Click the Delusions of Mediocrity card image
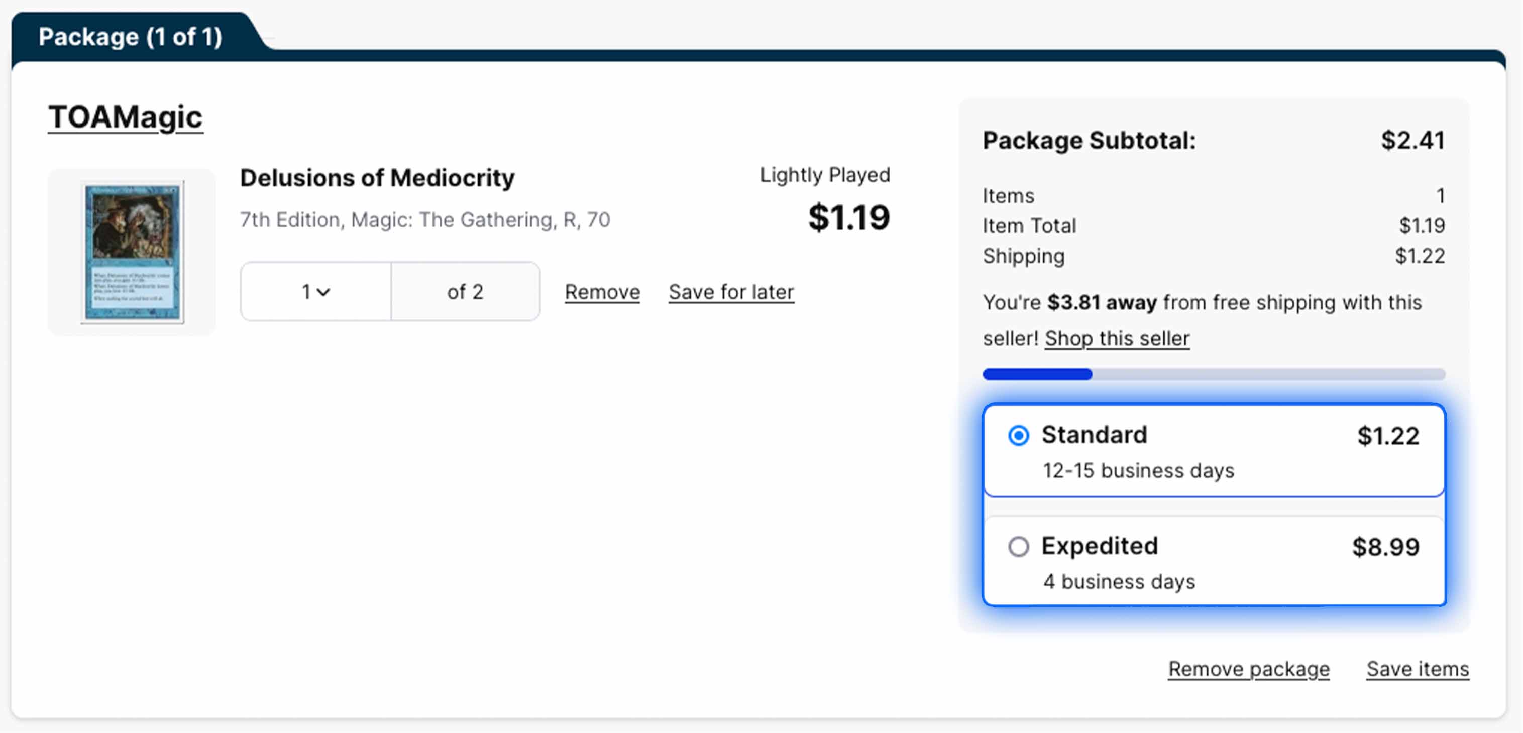This screenshot has height=733, width=1523. (x=131, y=251)
